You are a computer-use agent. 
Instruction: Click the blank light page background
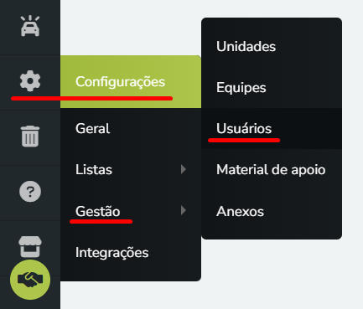[x=279, y=274]
